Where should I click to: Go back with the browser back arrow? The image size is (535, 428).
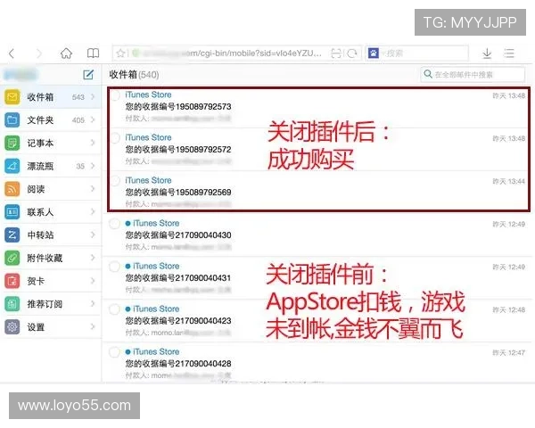[12, 53]
